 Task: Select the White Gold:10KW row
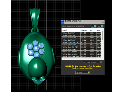coord(81,52)
